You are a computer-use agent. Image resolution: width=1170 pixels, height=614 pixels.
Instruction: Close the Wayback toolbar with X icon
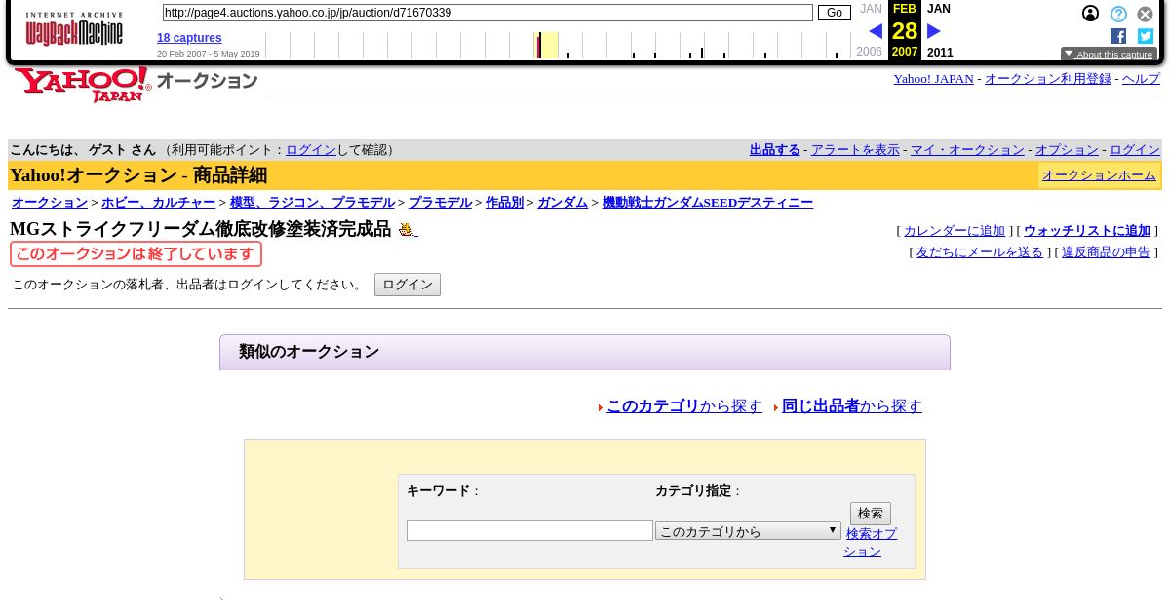tap(1146, 14)
